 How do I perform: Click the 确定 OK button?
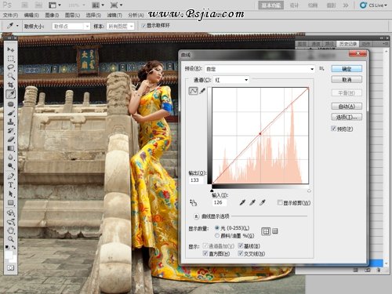point(347,69)
